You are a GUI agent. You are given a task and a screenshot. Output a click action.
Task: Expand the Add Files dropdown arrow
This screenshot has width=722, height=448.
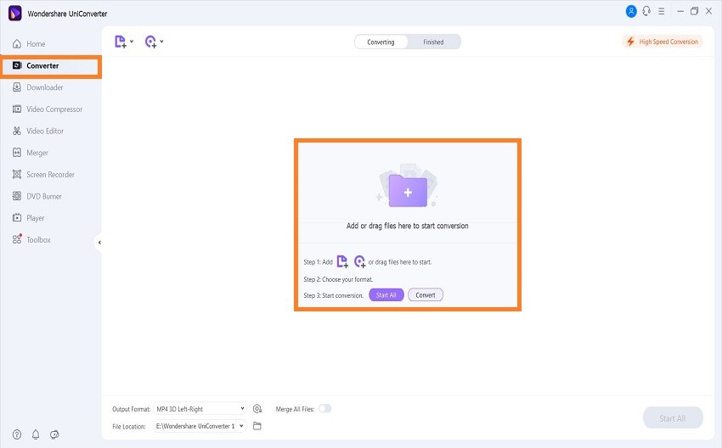tap(132, 42)
